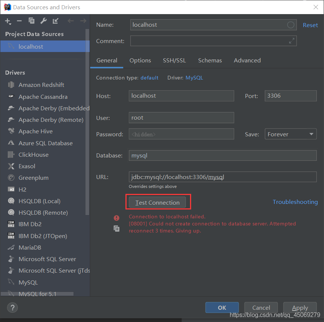Select MariaDB in the Drivers list
Screen dimensions: 324x322
pos(30,247)
